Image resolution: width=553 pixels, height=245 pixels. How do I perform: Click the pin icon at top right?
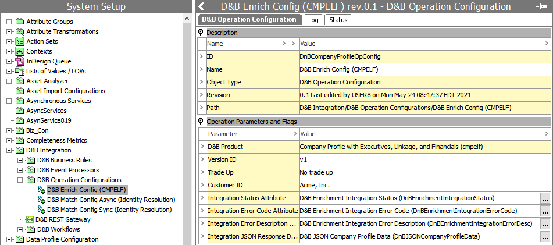point(540,6)
